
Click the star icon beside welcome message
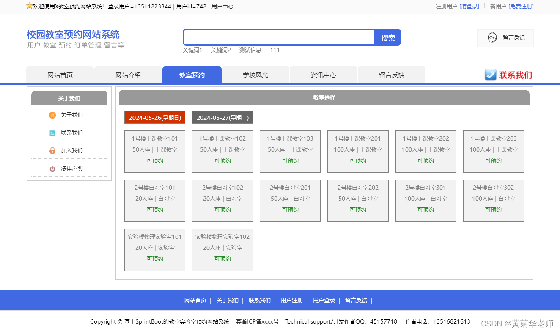29,6
